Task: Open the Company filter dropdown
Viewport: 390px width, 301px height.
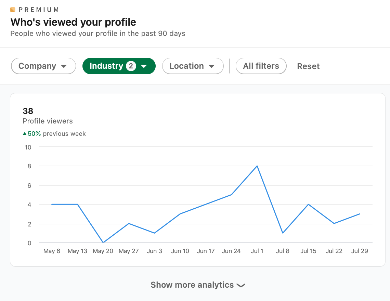Action: [x=43, y=66]
